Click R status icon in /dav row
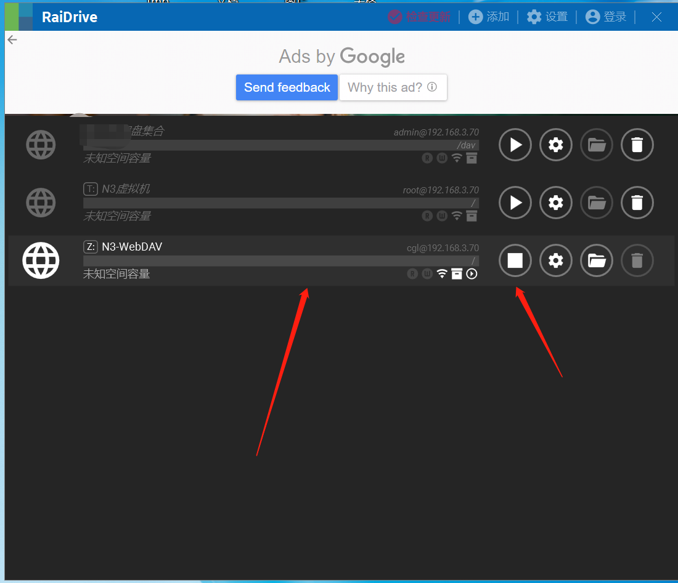Viewport: 678px width, 583px height. click(427, 158)
